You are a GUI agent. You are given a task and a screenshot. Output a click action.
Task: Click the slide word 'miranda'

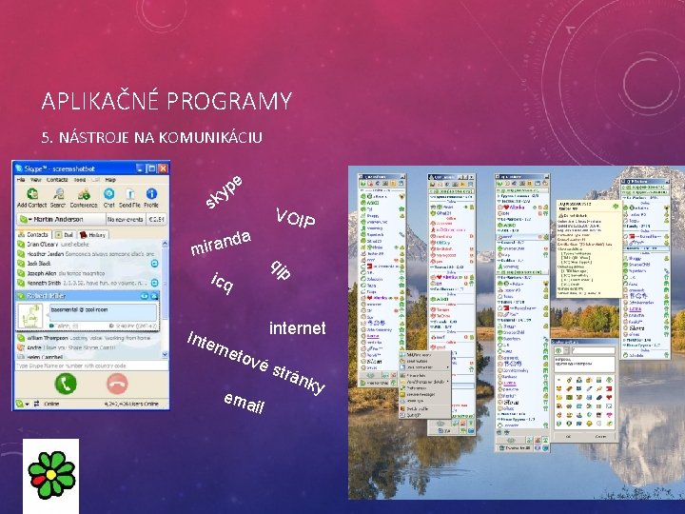[x=221, y=242]
